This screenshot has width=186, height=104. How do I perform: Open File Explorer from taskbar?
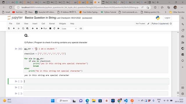[x=94, y=101]
